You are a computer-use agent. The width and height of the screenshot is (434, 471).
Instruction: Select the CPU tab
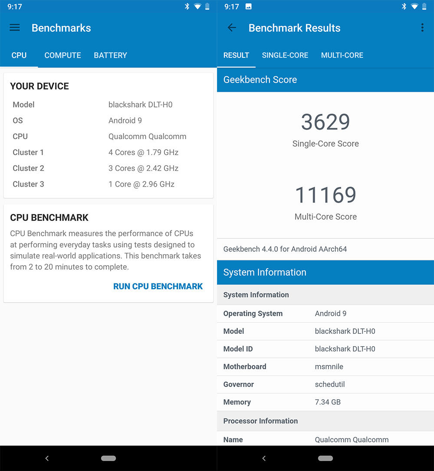click(19, 55)
